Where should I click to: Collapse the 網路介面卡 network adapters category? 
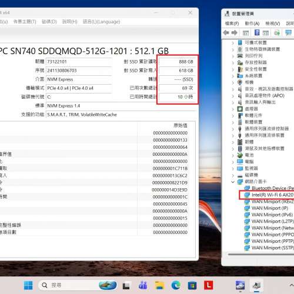click(x=233, y=182)
